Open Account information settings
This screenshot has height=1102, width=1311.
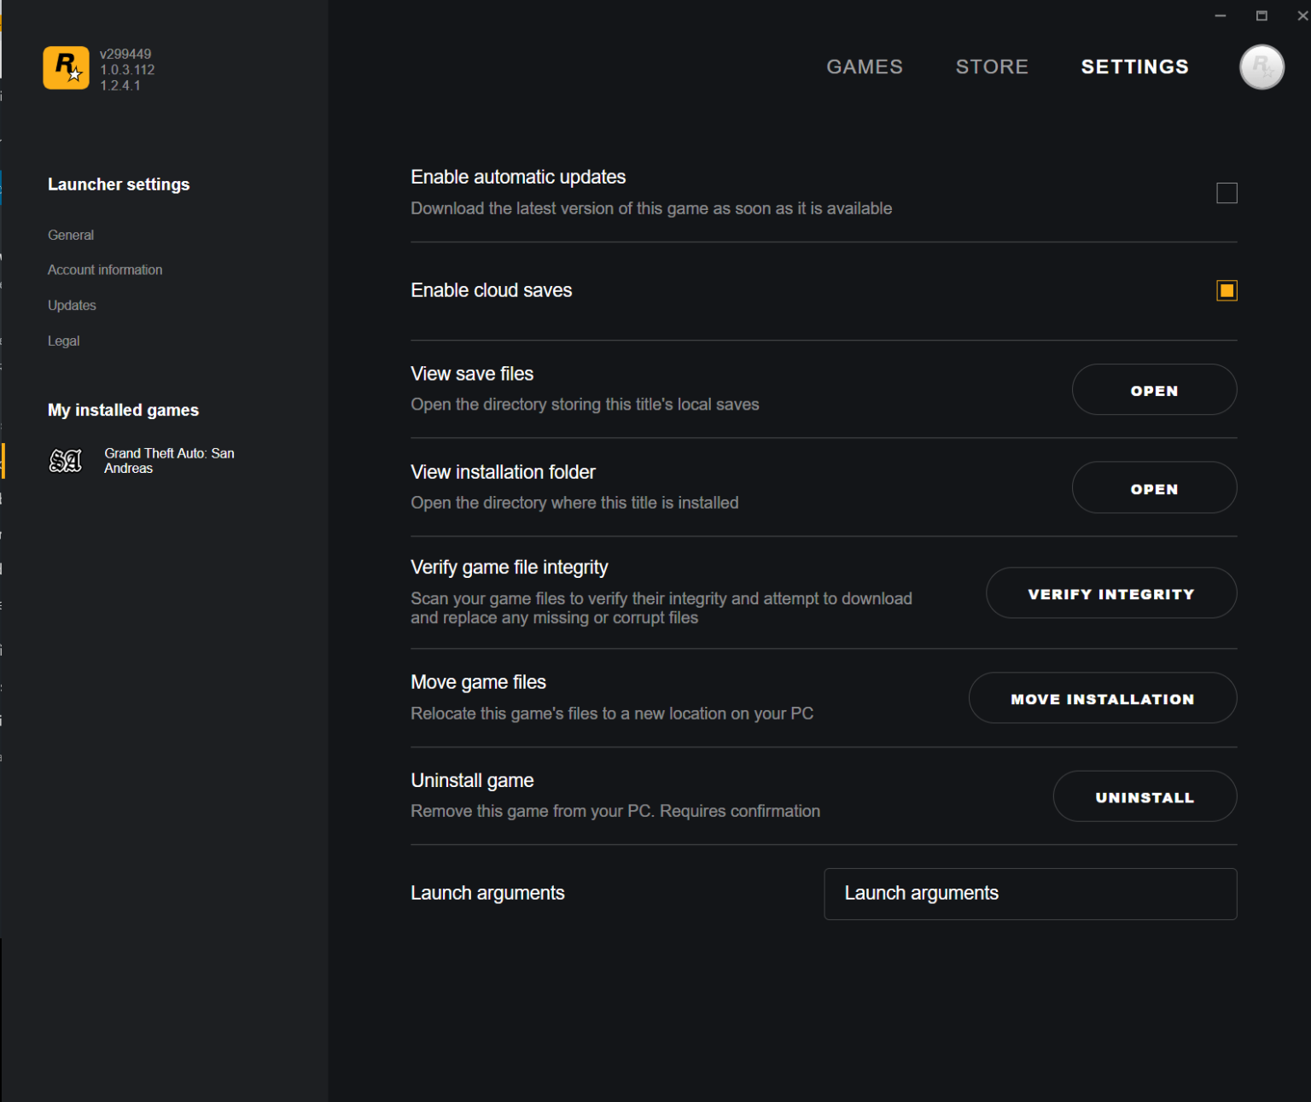(x=105, y=270)
